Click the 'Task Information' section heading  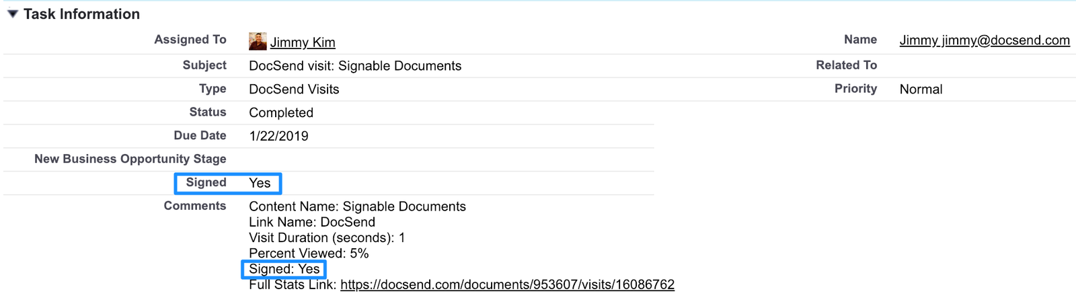(x=81, y=14)
